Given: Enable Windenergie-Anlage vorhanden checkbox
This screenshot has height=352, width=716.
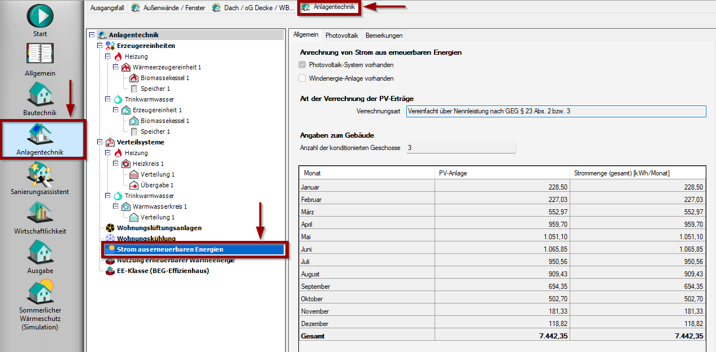Looking at the screenshot, I should tap(302, 78).
